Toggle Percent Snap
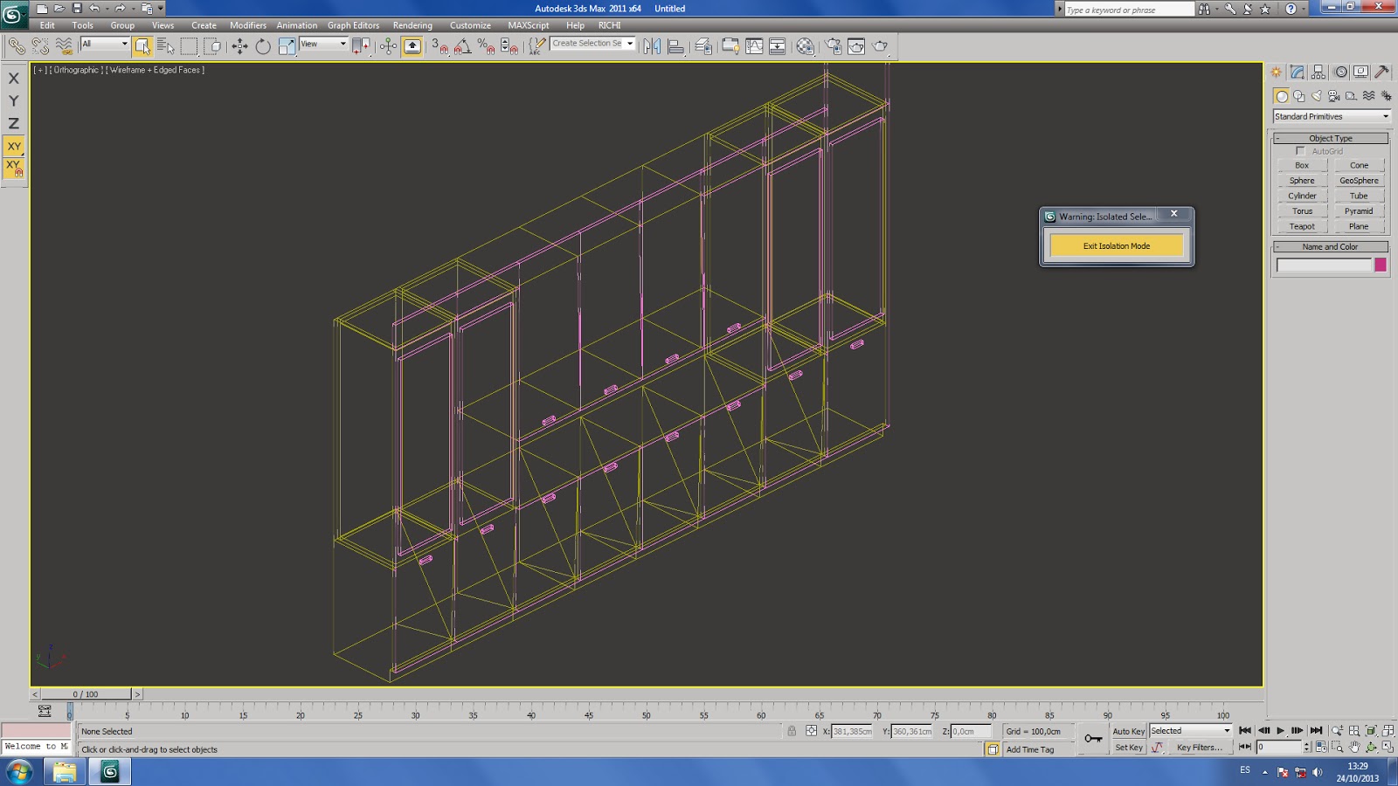This screenshot has width=1398, height=786. click(487, 46)
